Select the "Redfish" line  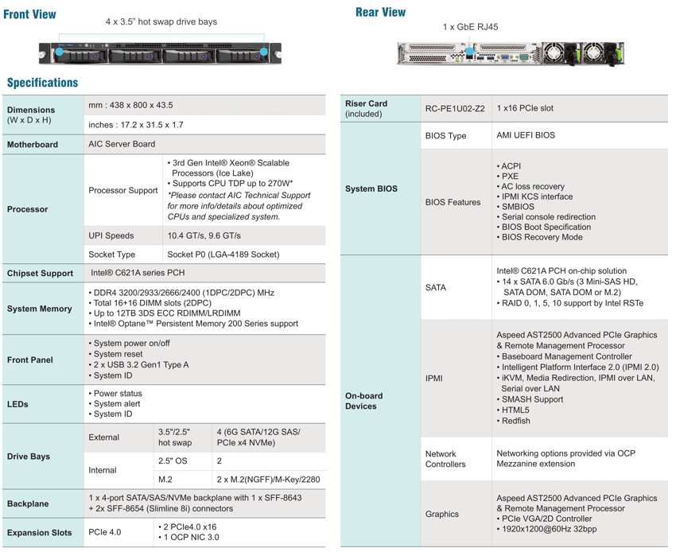coord(514,421)
